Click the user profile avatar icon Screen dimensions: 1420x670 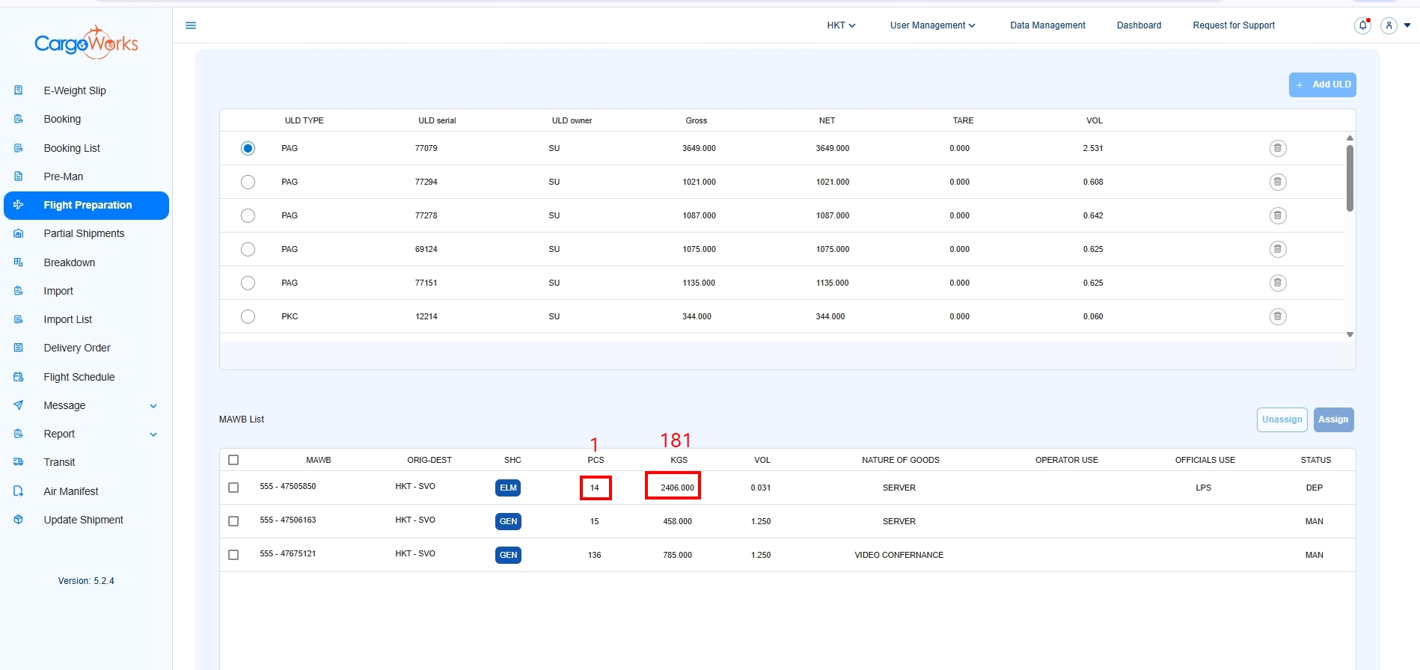[x=1389, y=25]
